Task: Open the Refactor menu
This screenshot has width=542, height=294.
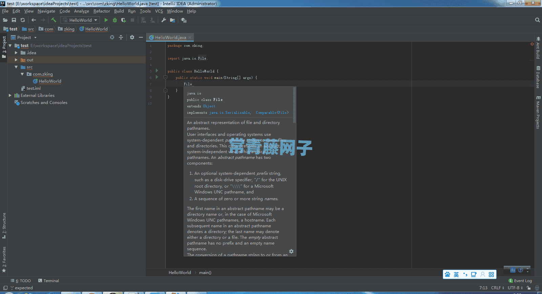Action: click(x=102, y=11)
